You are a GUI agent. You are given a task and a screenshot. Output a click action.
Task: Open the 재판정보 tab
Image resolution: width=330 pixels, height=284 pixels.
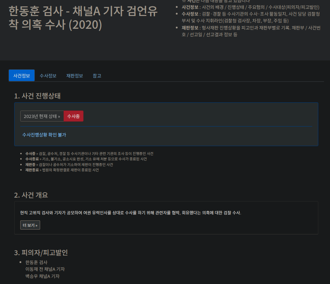75,76
